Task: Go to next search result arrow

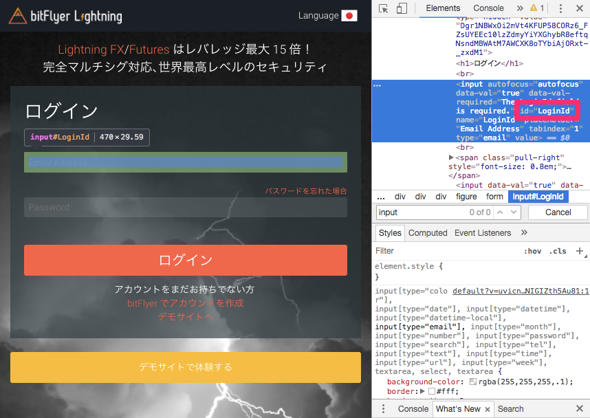Action: (514, 212)
